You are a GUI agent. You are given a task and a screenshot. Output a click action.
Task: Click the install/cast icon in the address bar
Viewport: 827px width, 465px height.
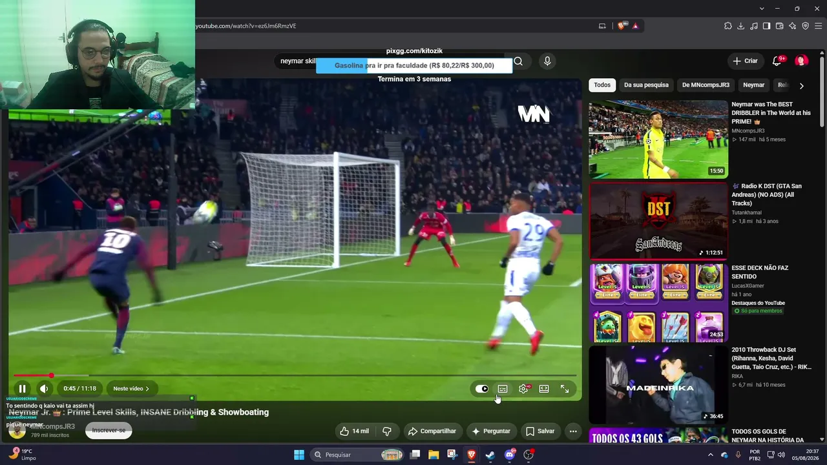[x=602, y=26]
